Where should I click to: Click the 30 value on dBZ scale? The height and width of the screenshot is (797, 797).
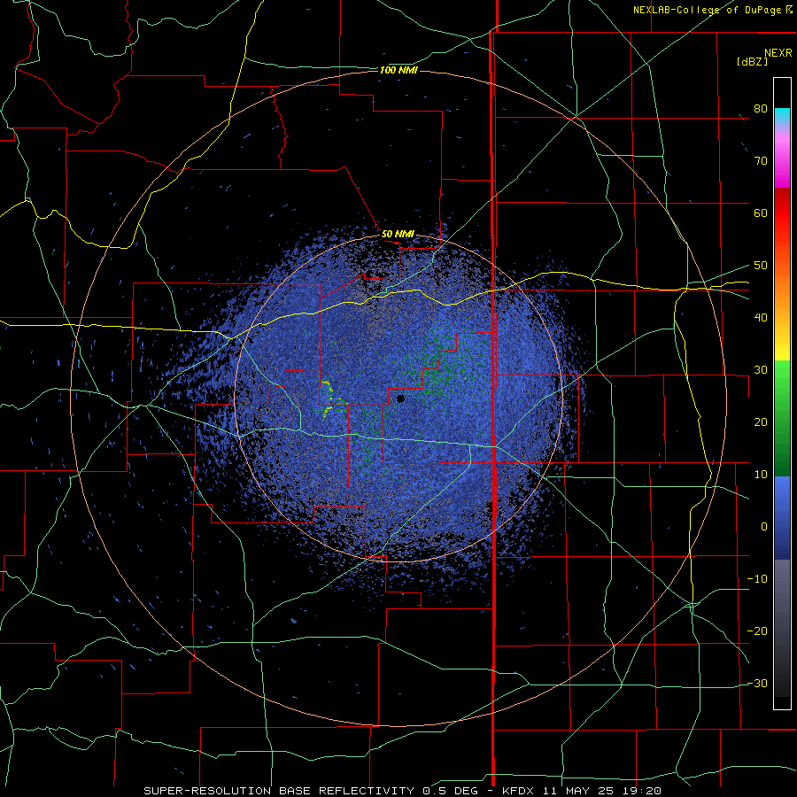click(761, 370)
